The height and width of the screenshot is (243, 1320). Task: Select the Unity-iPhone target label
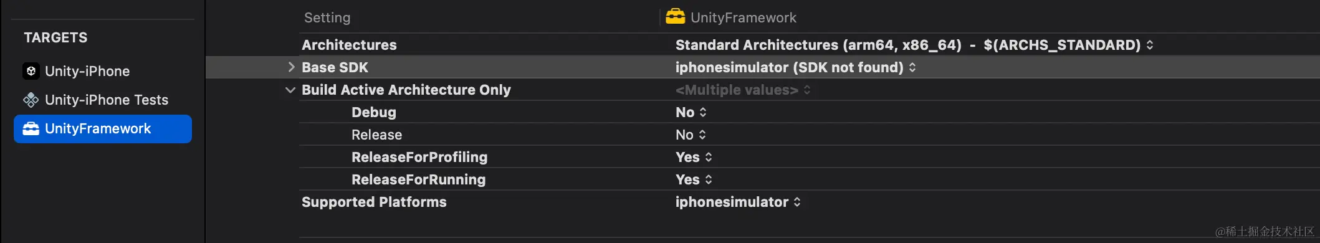[87, 71]
